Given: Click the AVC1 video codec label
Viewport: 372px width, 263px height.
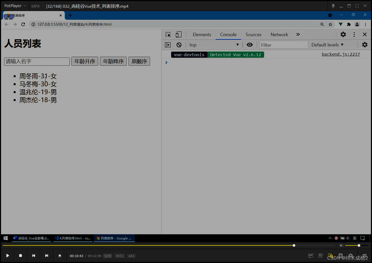Looking at the screenshot, I should coord(120,256).
